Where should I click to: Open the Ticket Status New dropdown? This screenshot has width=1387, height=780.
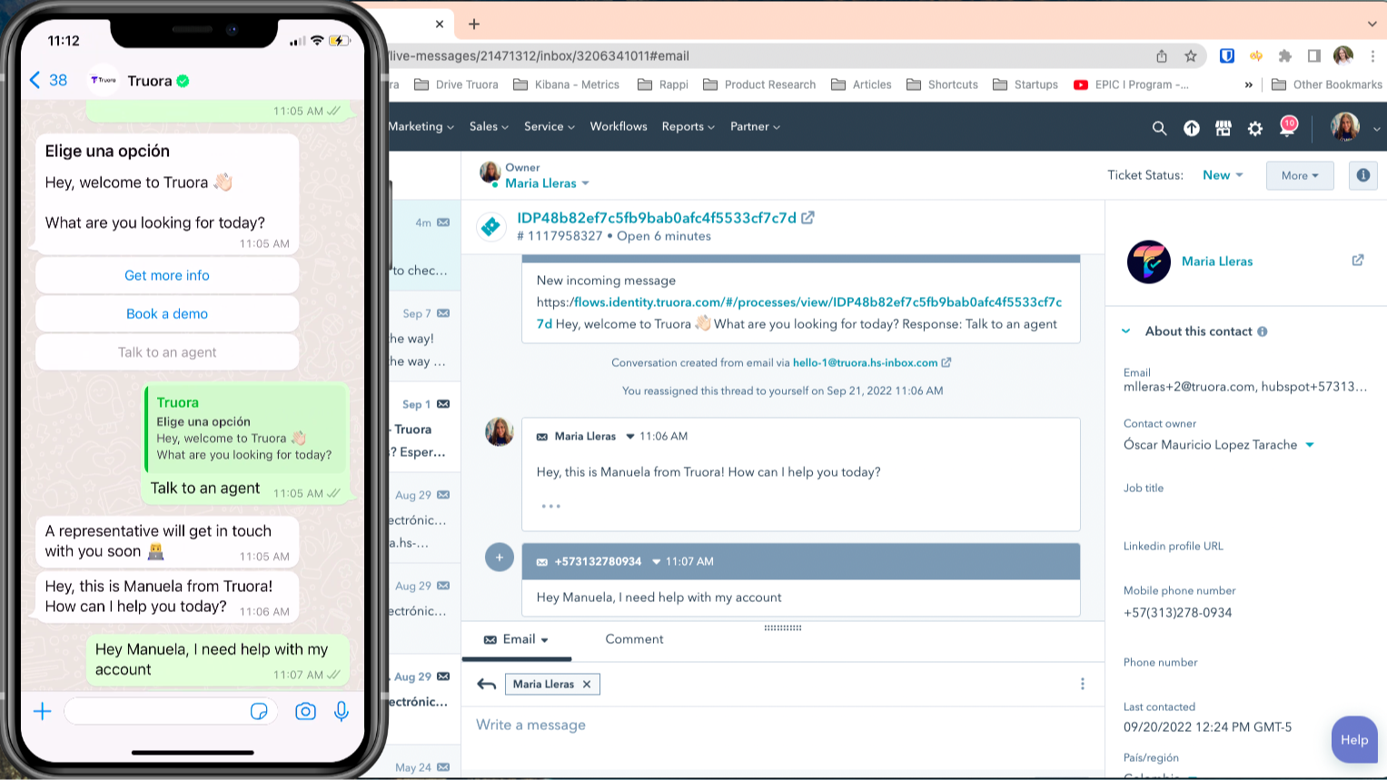1222,175
